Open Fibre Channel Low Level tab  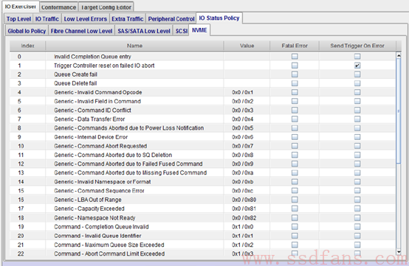click(x=81, y=31)
